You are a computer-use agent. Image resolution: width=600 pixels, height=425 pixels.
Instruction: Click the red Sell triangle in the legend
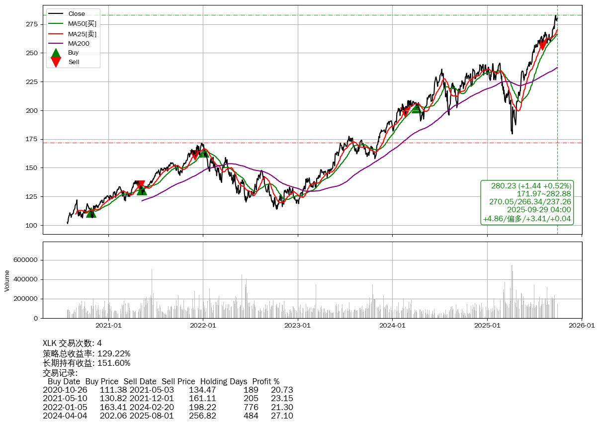point(56,62)
